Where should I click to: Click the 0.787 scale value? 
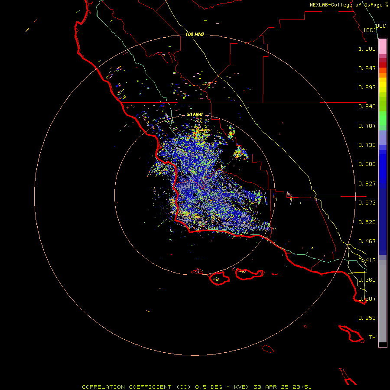point(367,126)
